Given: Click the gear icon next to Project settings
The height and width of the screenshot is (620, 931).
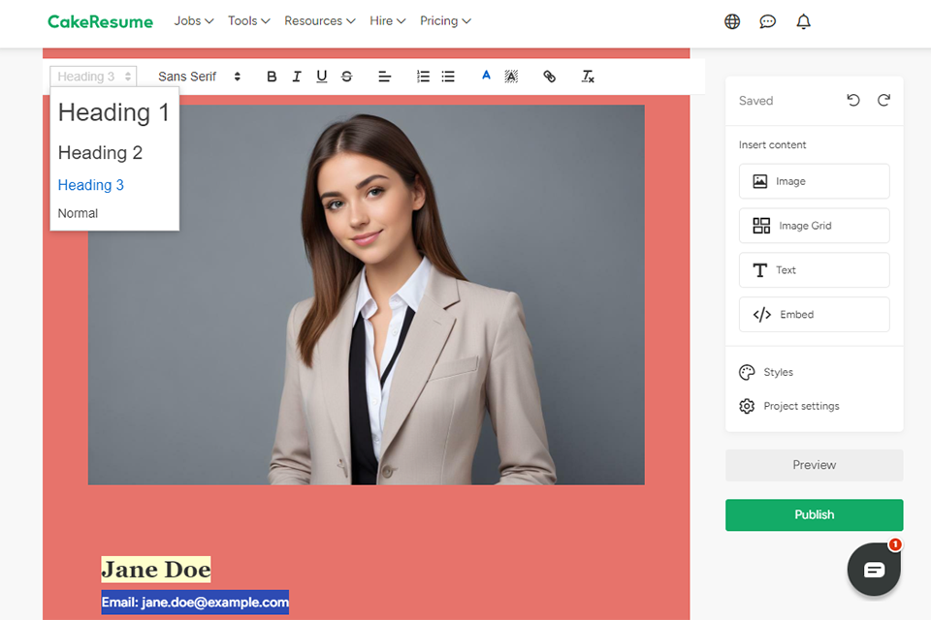Looking at the screenshot, I should point(747,406).
